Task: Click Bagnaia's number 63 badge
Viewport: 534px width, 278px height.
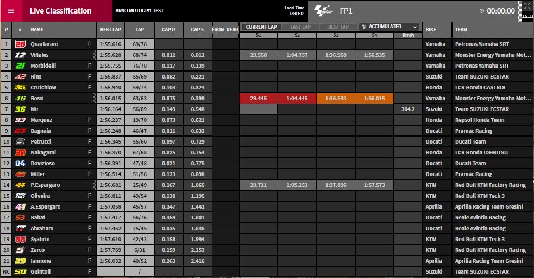Action: tap(20, 131)
